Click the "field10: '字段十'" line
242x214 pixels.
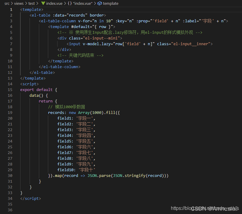[76, 170]
